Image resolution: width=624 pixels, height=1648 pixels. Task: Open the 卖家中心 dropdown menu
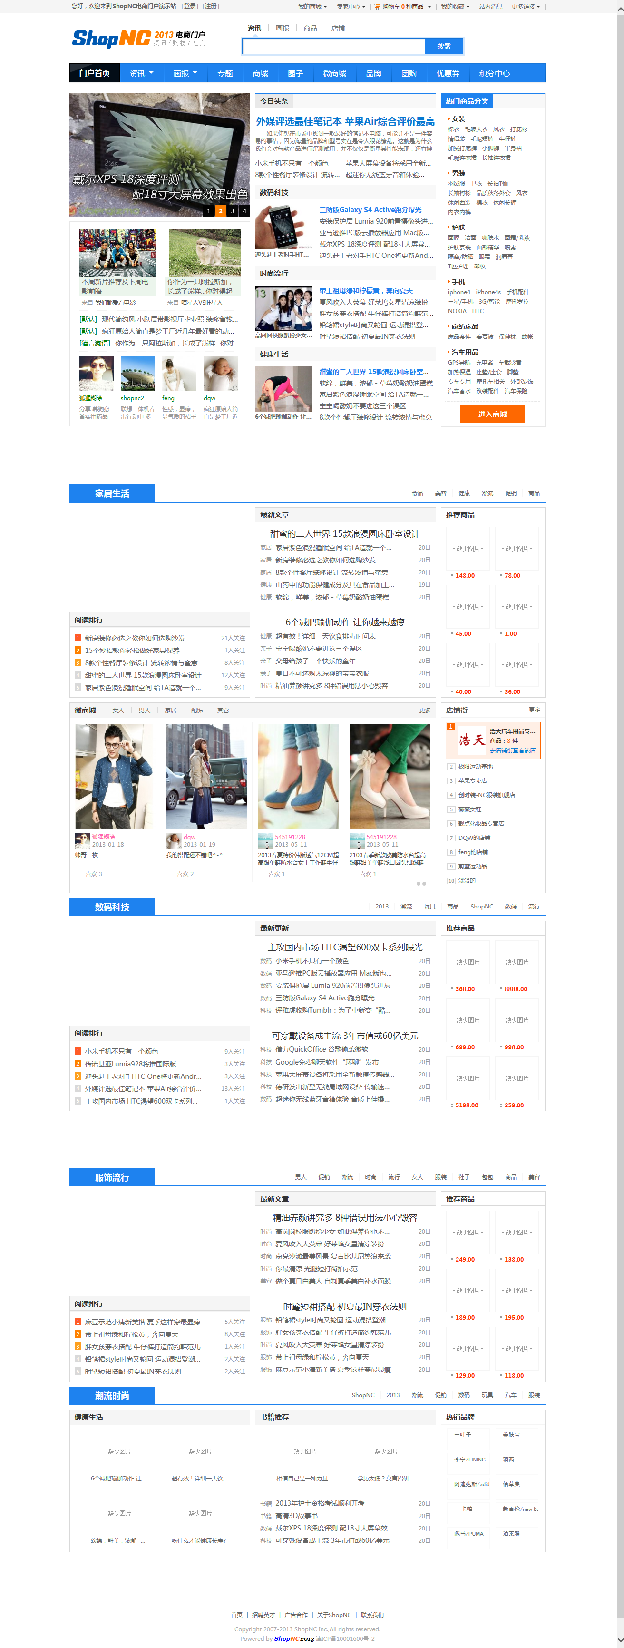351,6
